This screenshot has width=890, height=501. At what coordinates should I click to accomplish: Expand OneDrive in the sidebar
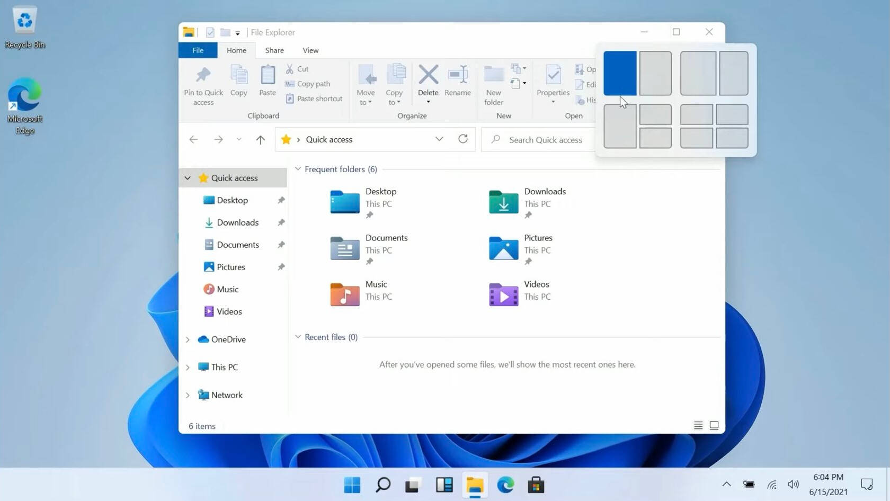click(188, 339)
